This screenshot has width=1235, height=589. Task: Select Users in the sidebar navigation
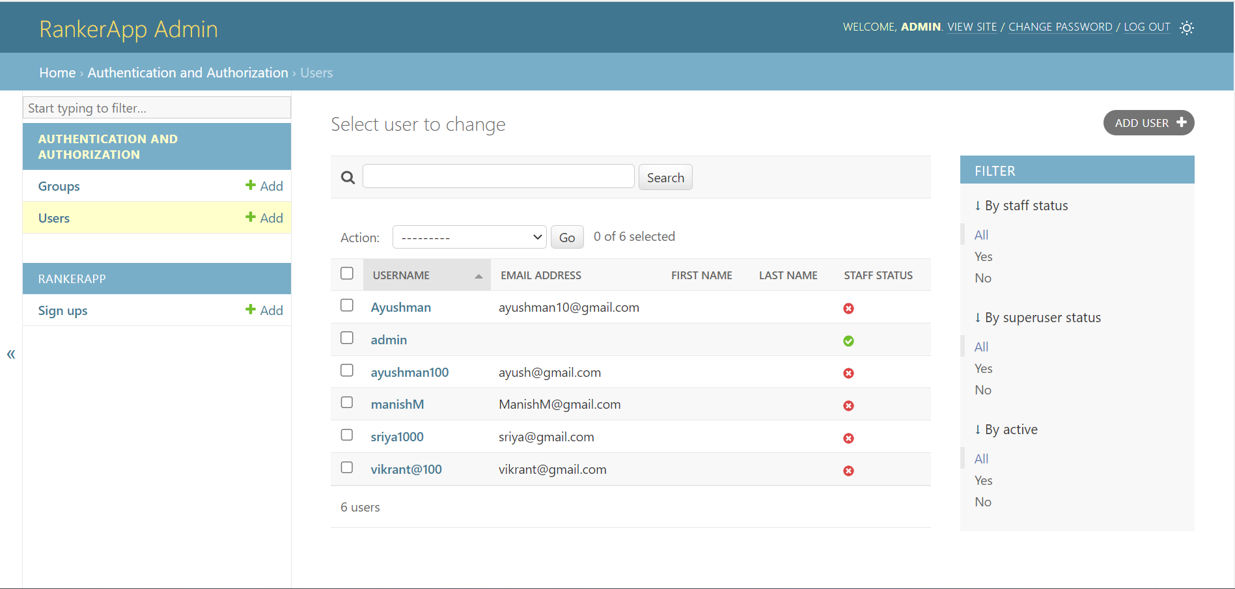[x=53, y=217]
